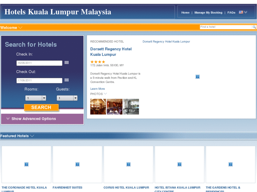Image resolution: width=257 pixels, height=192 pixels.
Task: Open the Check Out calendar picker icon
Action: point(66,80)
